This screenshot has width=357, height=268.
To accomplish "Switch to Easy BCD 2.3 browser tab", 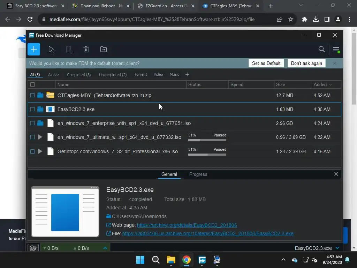I will tap(36, 6).
